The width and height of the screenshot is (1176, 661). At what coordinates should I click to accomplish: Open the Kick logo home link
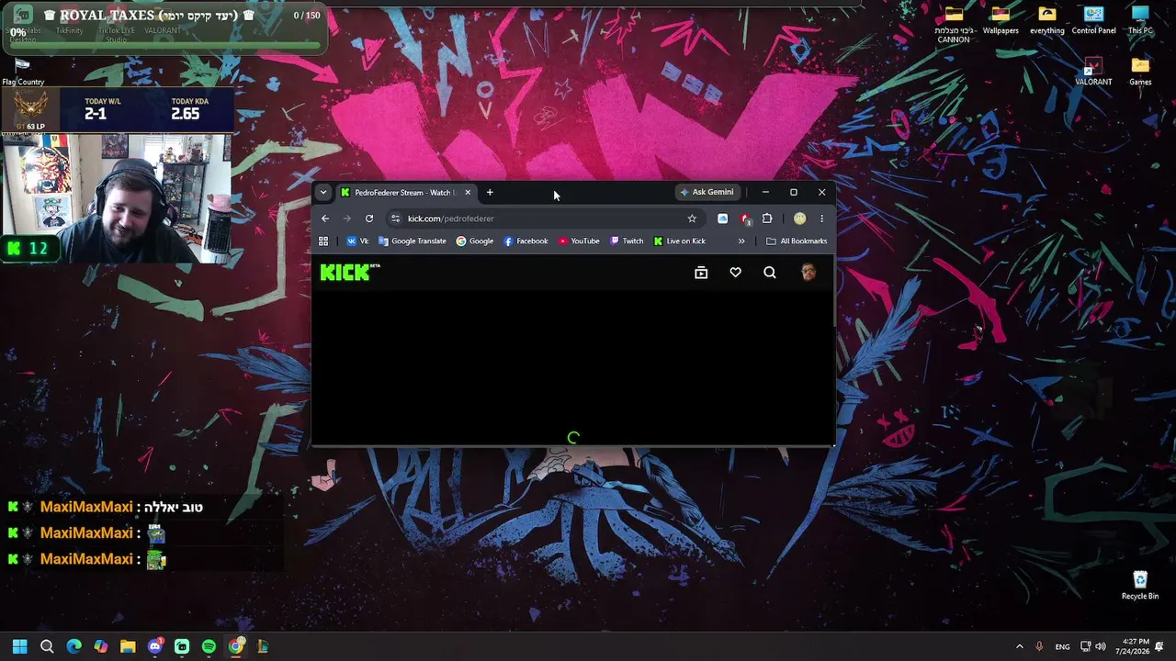point(350,272)
